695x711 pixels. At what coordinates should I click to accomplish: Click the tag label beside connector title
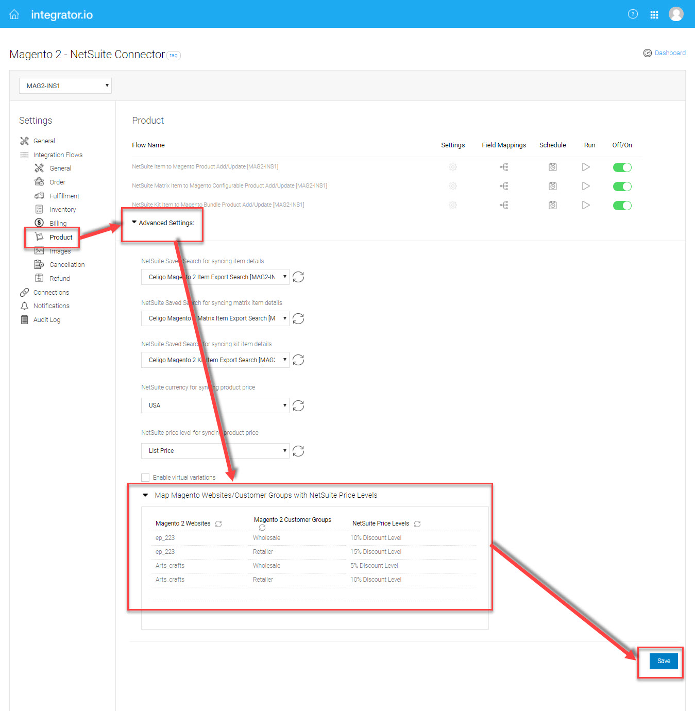pyautogui.click(x=174, y=56)
